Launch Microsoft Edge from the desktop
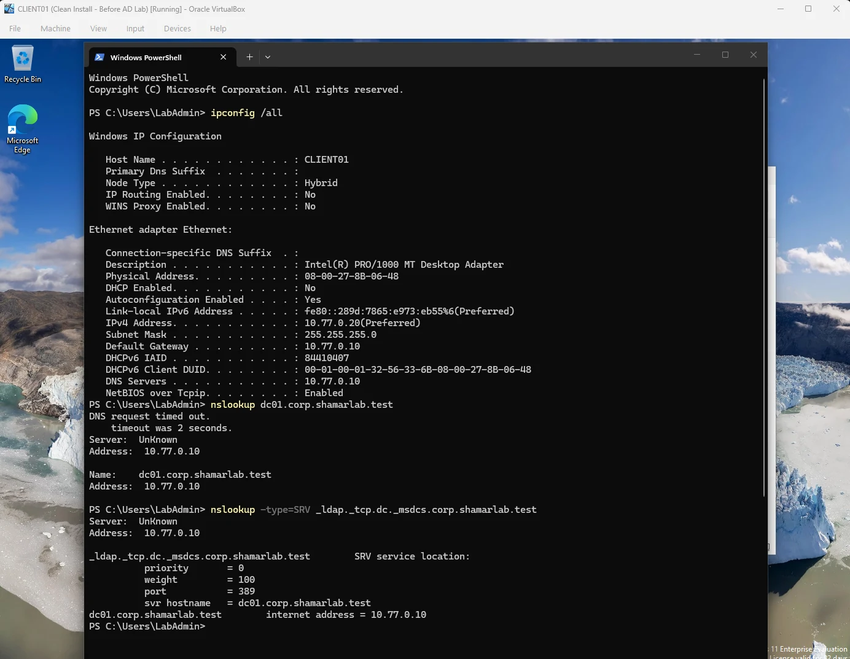This screenshot has width=850, height=659. pyautogui.click(x=23, y=129)
